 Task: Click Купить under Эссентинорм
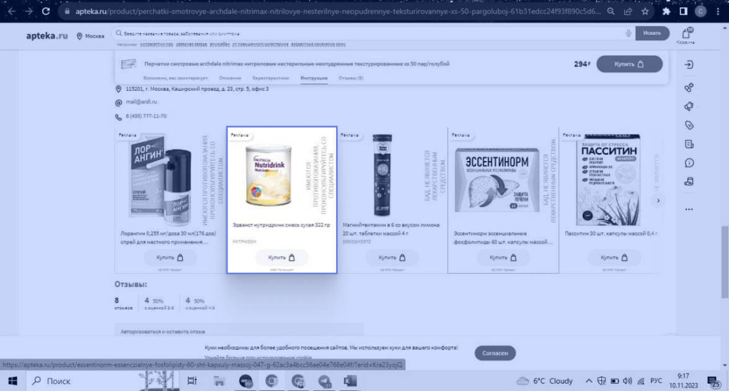503,258
